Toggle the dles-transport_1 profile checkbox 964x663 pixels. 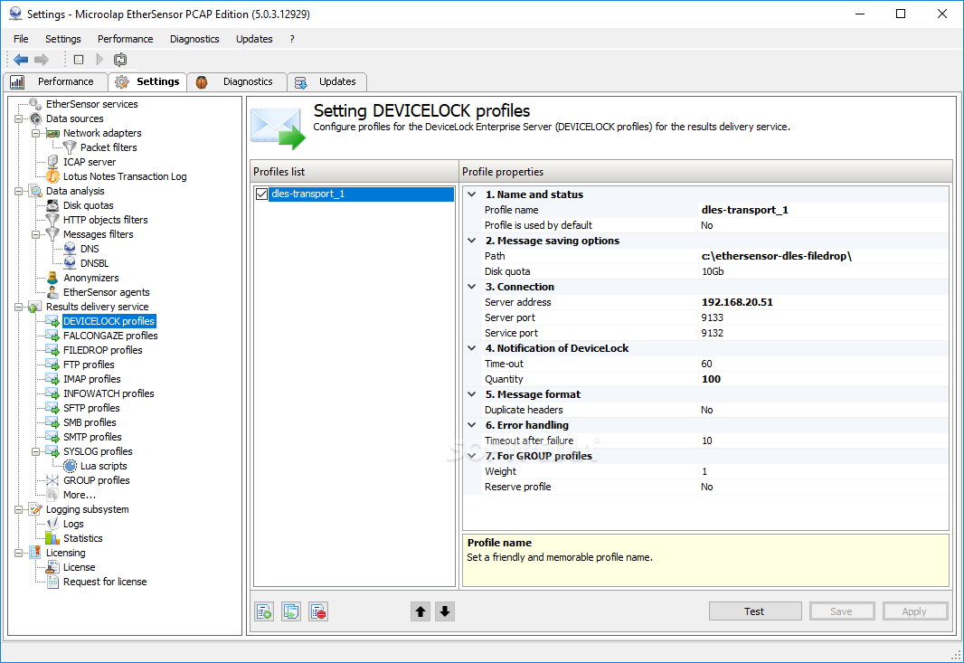click(x=262, y=194)
